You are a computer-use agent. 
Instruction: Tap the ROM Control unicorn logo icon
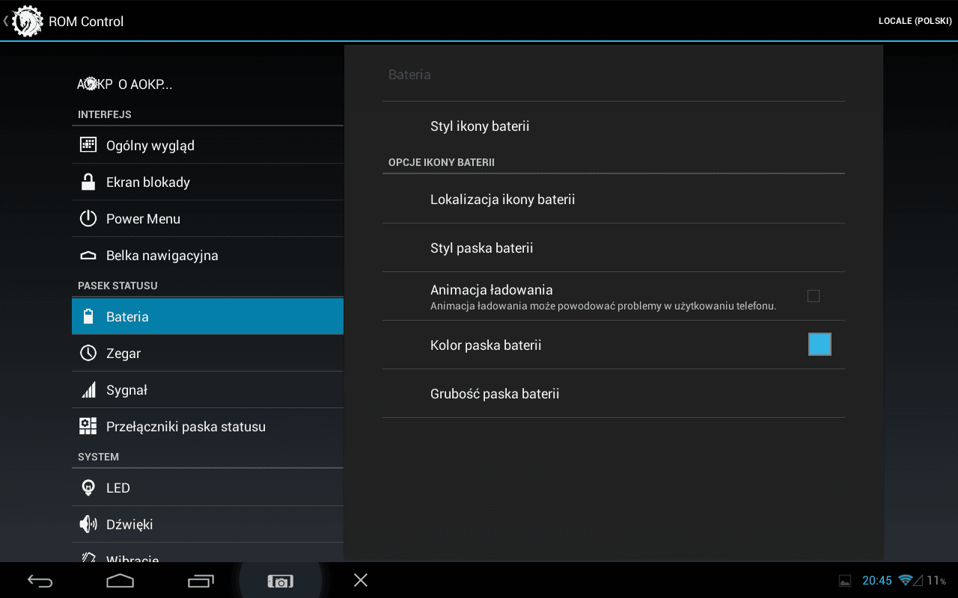(x=28, y=21)
